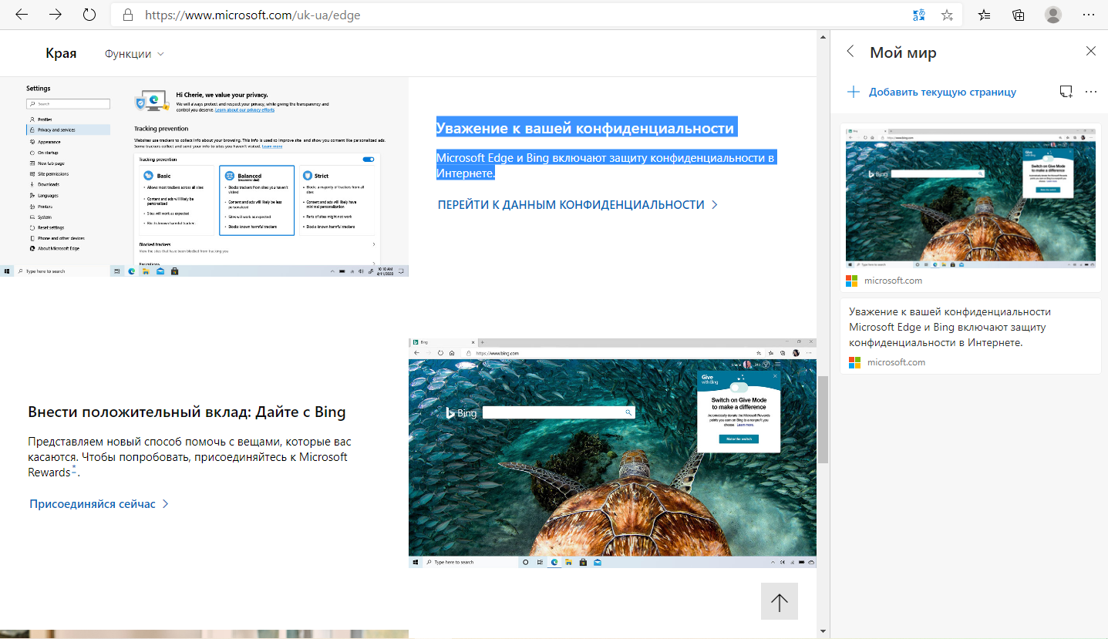
Task: Open the Bing image card in collection
Action: 970,208
